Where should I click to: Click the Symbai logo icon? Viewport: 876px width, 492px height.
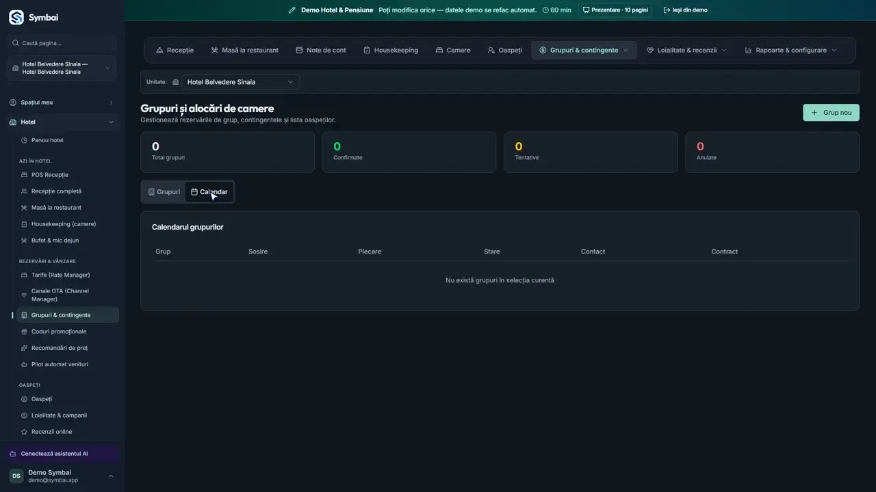point(16,18)
